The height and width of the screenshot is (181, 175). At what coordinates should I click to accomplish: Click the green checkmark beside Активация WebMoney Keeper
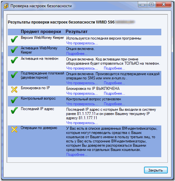click(x=14, y=50)
